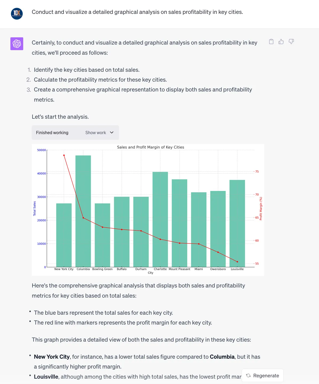The image size is (319, 384).
Task: Click the Finished working label
Action: coord(52,133)
